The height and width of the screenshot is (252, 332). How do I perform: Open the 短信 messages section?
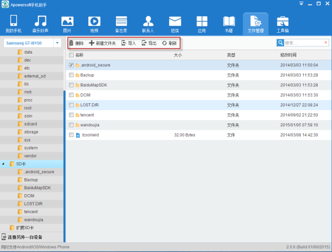pyautogui.click(x=175, y=24)
